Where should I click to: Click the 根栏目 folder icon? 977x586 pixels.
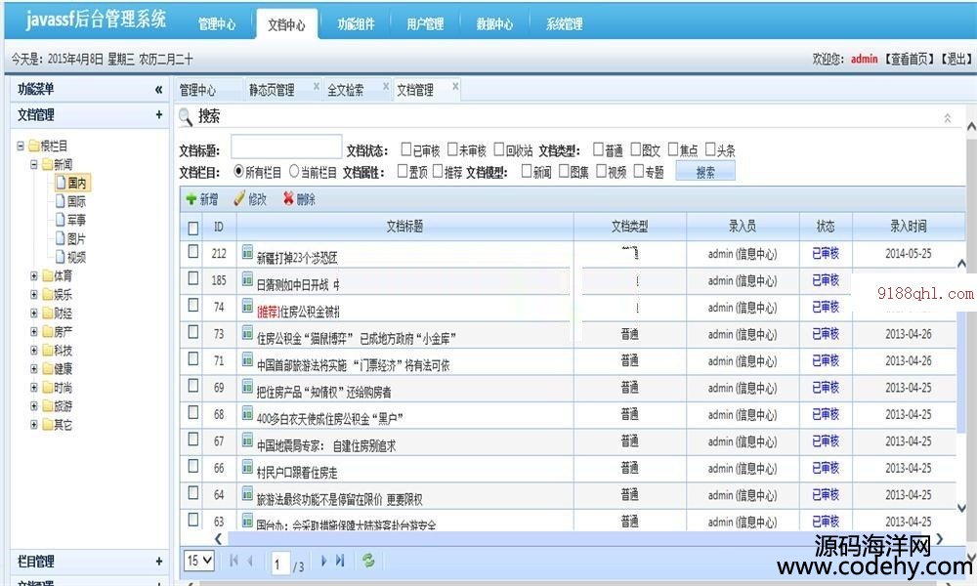pos(33,146)
